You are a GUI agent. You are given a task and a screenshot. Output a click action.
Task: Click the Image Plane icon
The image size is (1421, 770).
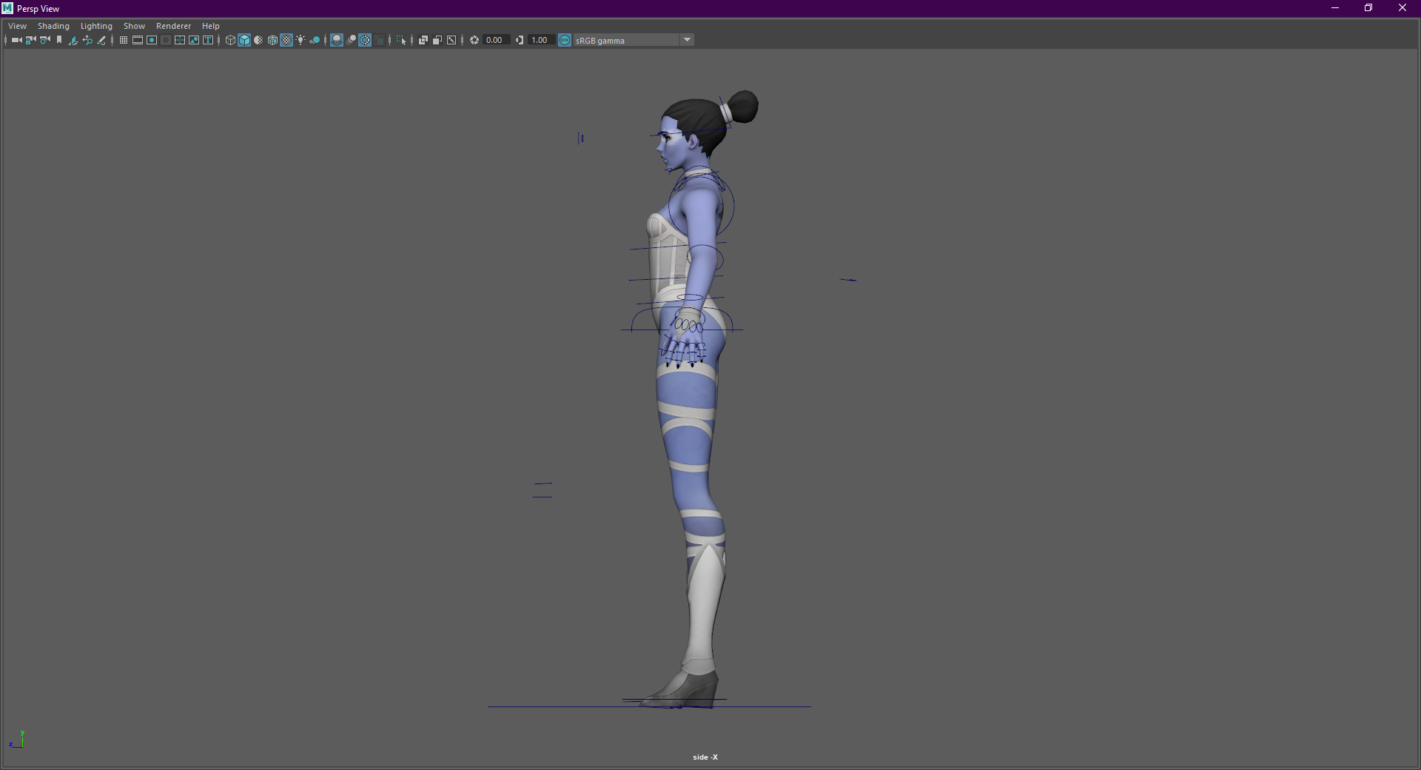coord(73,40)
